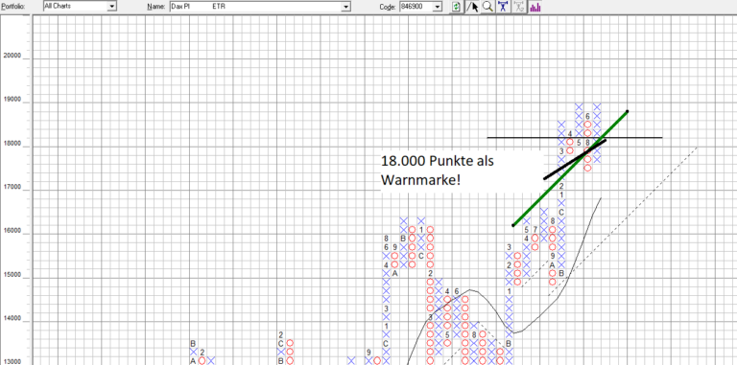This screenshot has width=737, height=365.
Task: Click the 13000 price axis label
Action: tap(12, 362)
